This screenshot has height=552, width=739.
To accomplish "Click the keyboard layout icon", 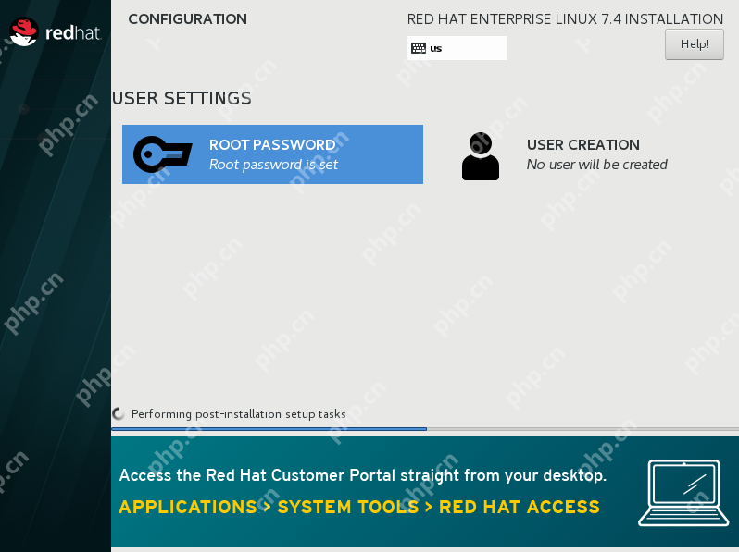I will [419, 48].
